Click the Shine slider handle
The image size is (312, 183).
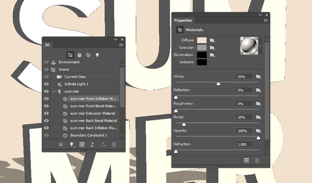(x=218, y=84)
